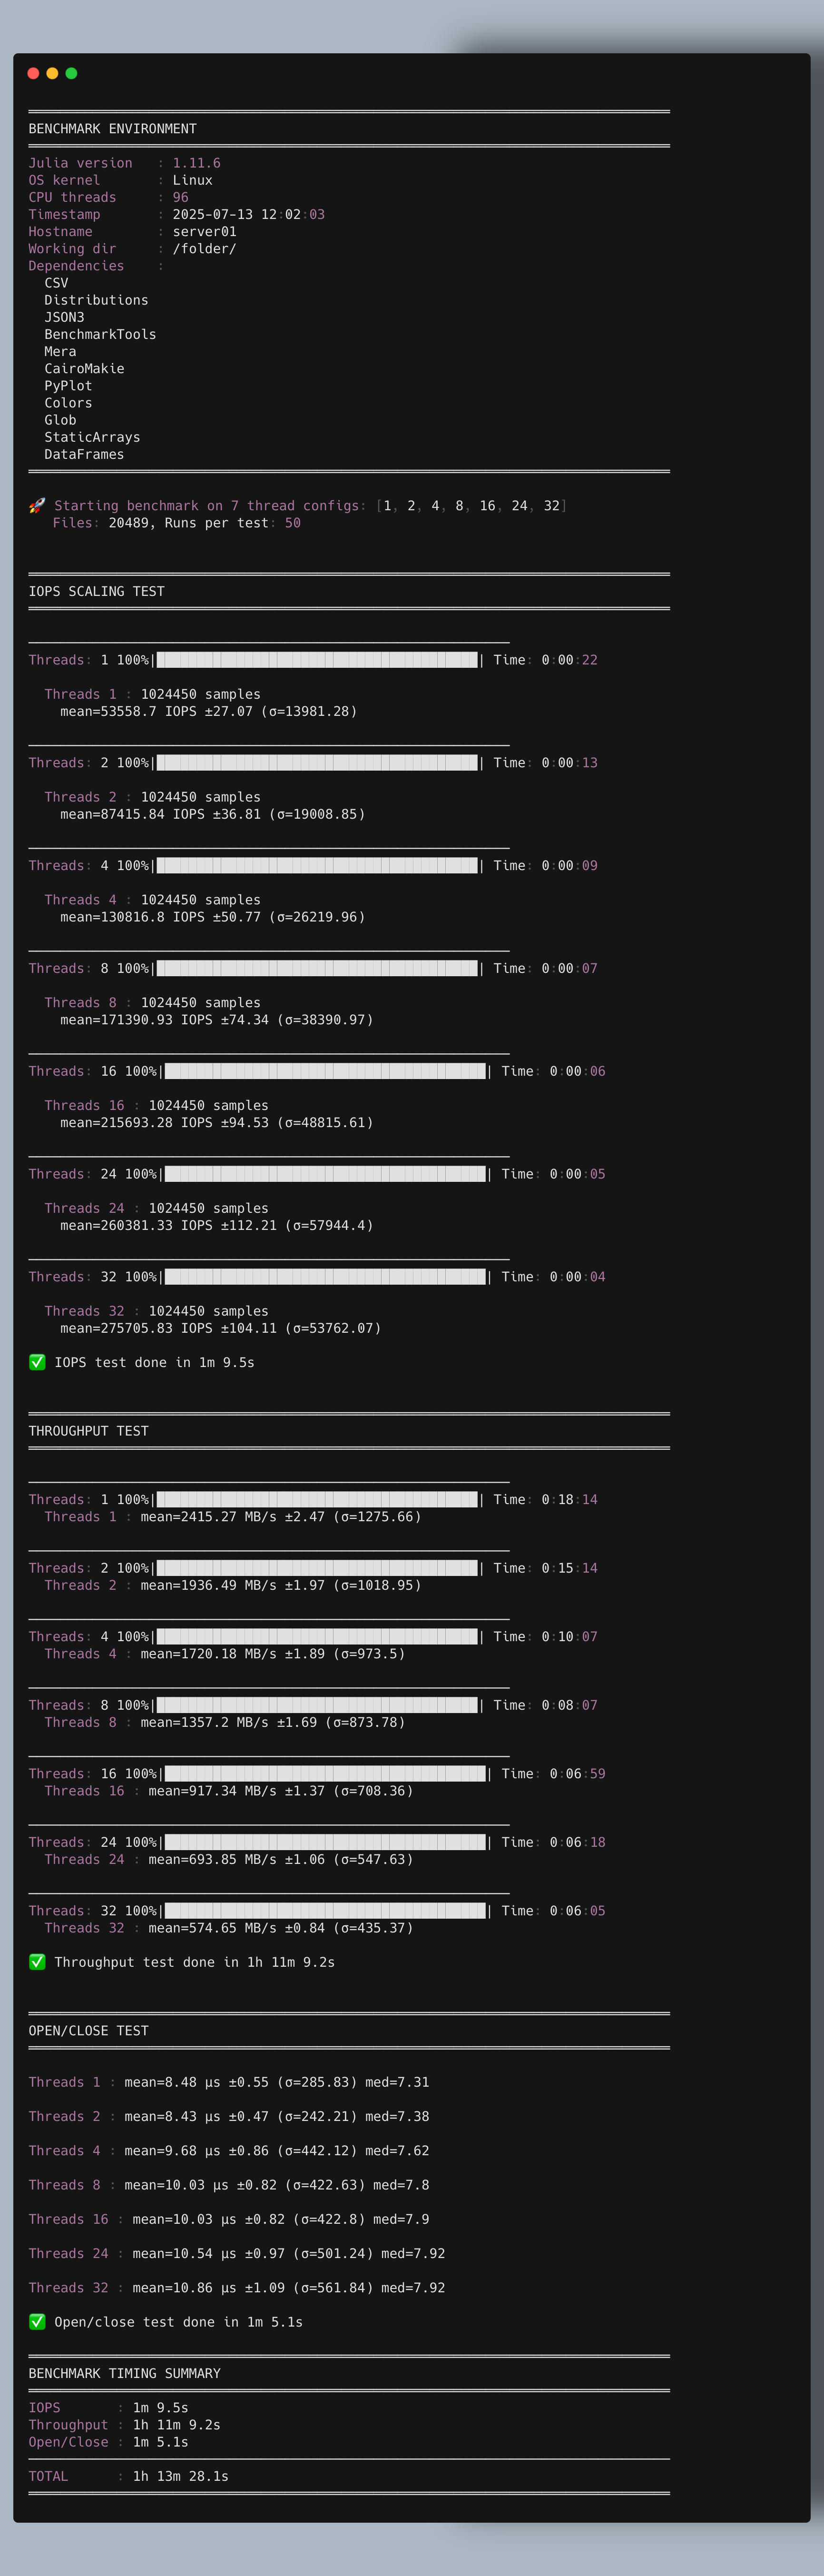
Task: Click mean=53558.7 IOPS result line
Action: pos(208,711)
